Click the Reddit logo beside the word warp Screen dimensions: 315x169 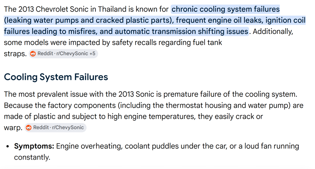[x=29, y=128]
